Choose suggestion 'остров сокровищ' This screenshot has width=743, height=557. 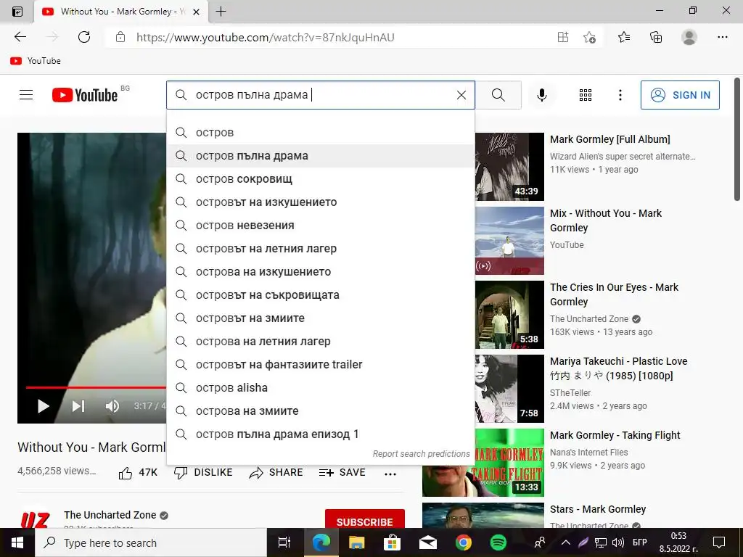point(321,179)
